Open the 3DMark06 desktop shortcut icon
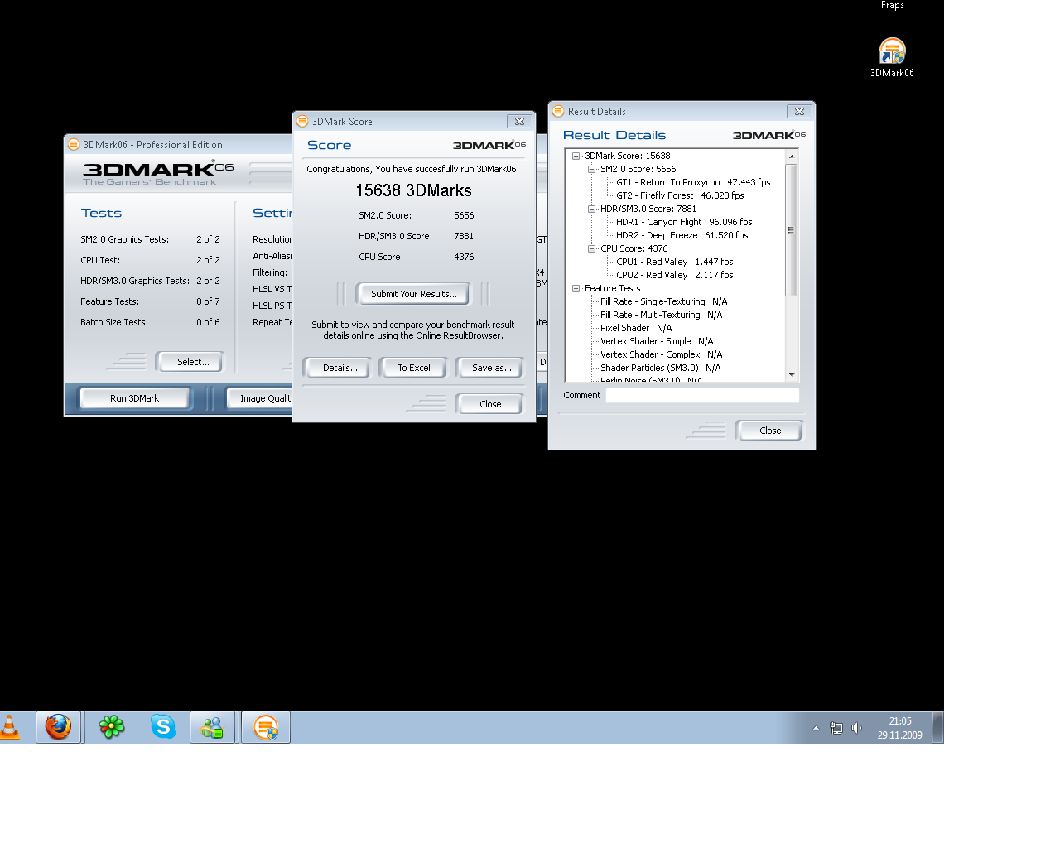This screenshot has height=848, width=1060. 892,51
